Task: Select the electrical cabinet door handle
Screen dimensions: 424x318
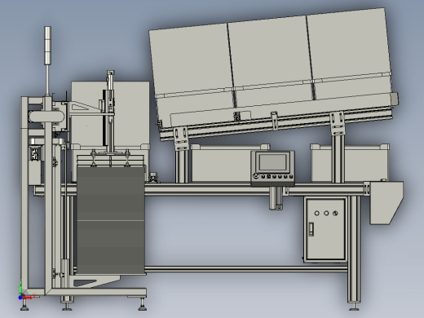Action: pyautogui.click(x=311, y=229)
